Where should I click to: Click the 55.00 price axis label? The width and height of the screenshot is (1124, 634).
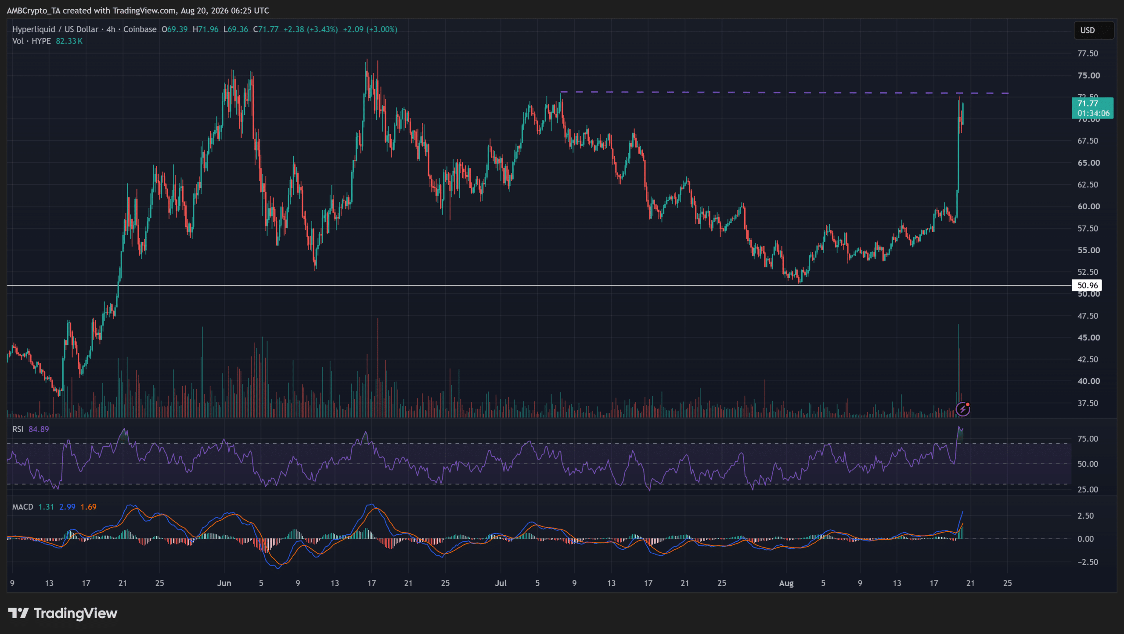pos(1088,250)
